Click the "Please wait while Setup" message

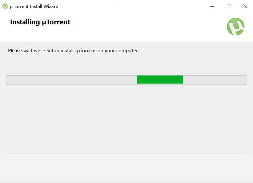[x=73, y=51]
